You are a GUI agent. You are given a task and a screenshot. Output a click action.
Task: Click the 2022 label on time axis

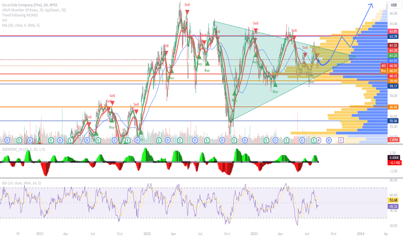pos(147,234)
